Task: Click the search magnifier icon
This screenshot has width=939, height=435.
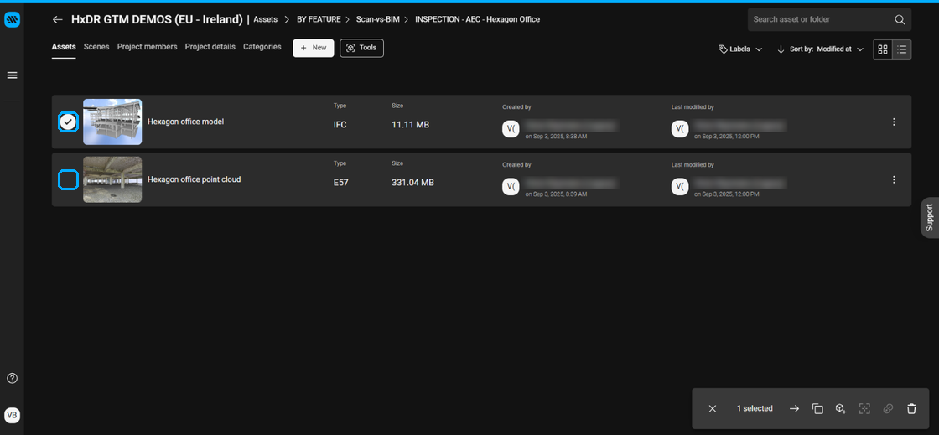Action: click(x=900, y=20)
